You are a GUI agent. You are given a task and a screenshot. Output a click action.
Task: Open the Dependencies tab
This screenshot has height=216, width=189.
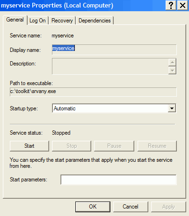(x=94, y=21)
